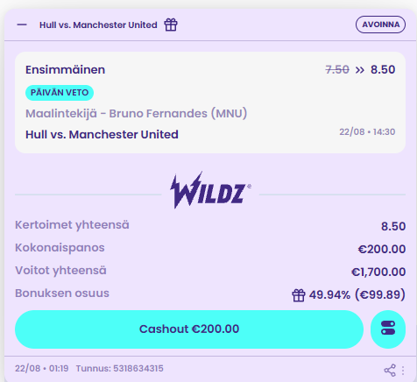Click the odds boost double-arrow icon
Screen dimensions: 417x382
[360, 70]
